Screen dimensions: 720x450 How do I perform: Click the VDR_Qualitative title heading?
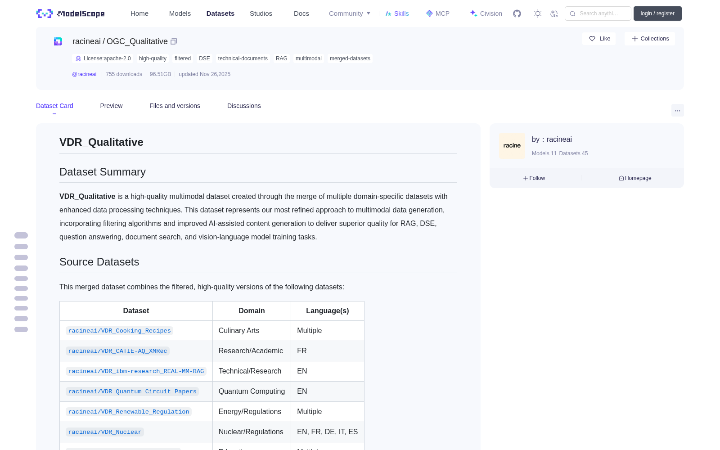click(101, 142)
